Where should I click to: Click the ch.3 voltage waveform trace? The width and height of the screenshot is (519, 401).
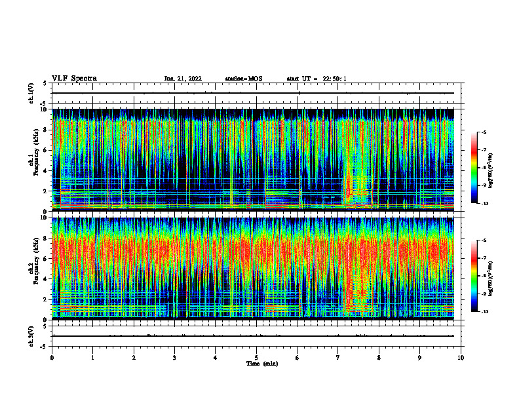[253, 336]
